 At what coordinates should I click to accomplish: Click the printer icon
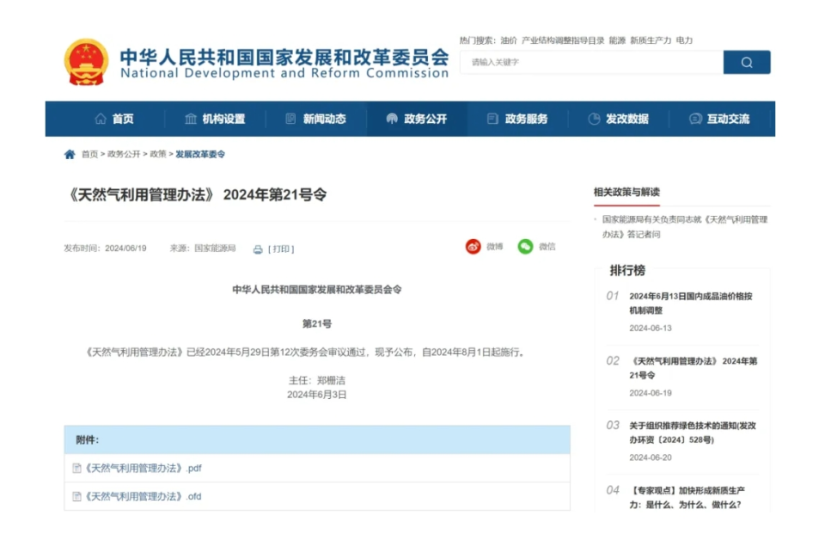point(258,249)
